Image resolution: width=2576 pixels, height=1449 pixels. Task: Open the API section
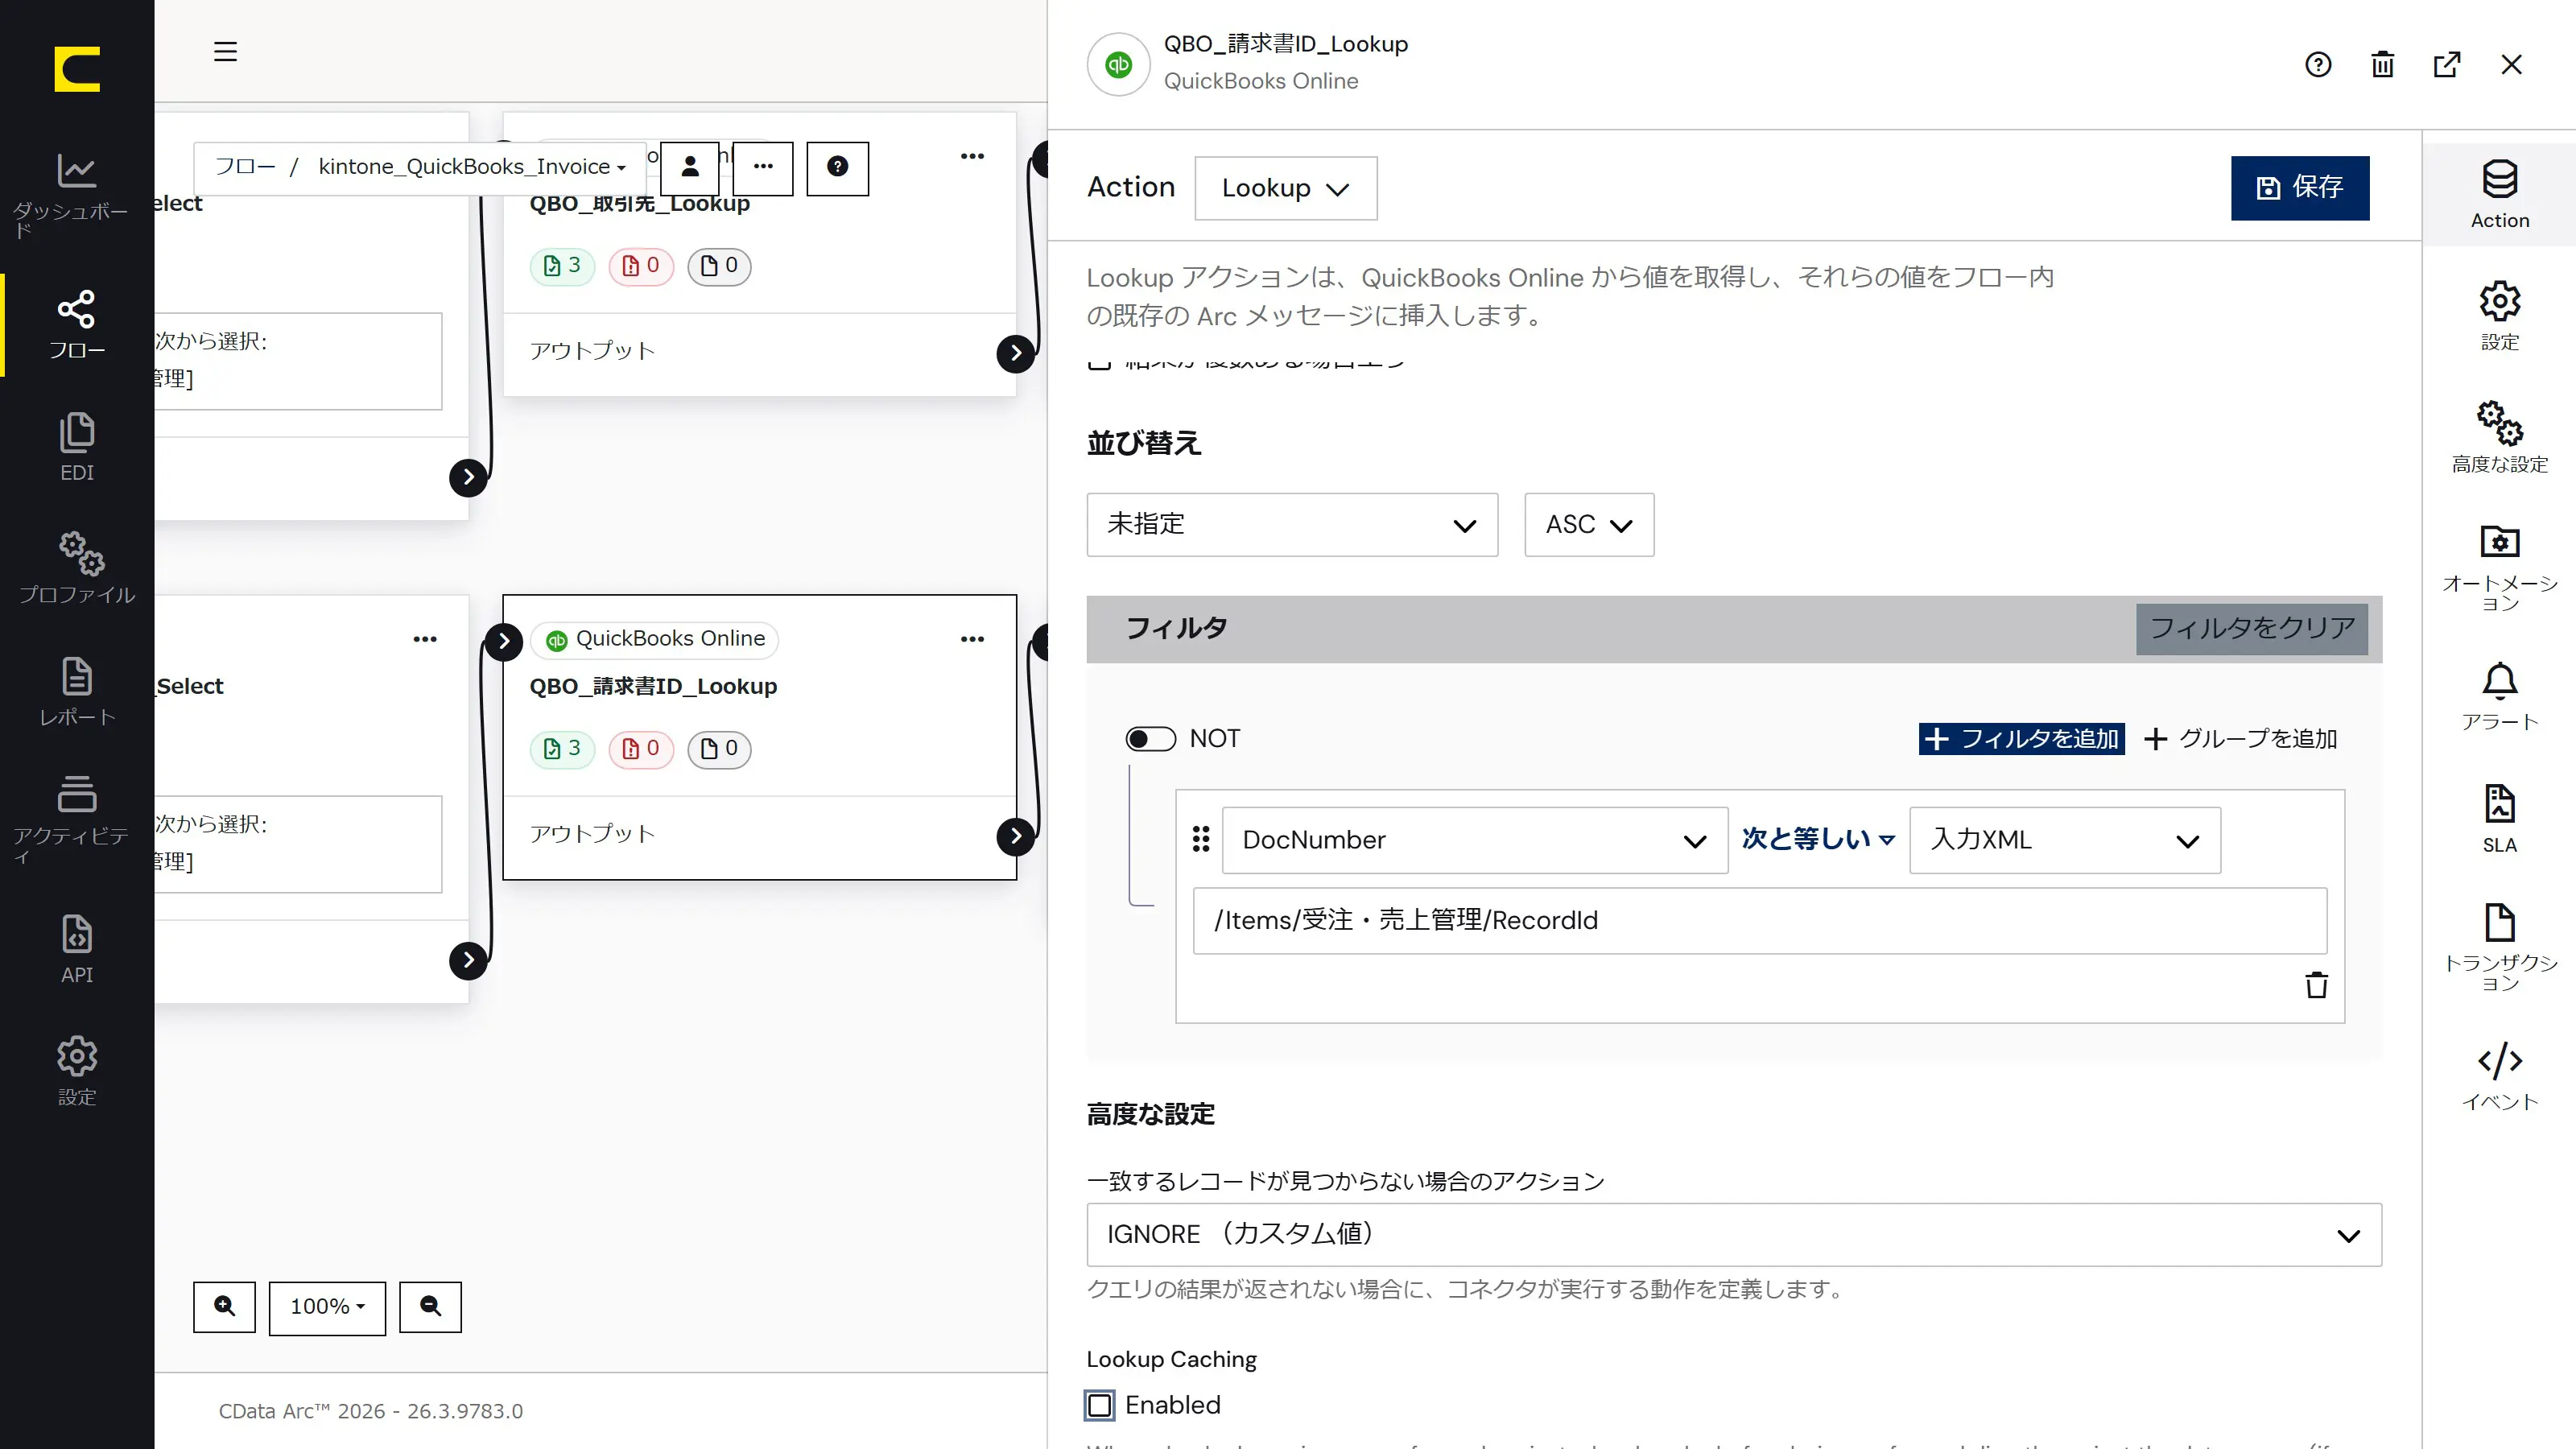tap(77, 948)
